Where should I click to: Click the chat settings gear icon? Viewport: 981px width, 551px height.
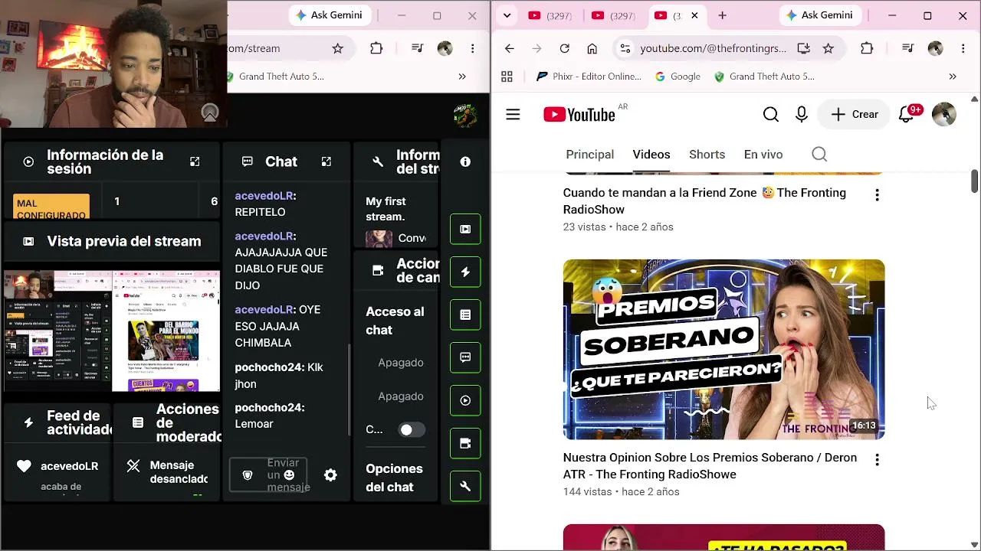click(x=330, y=475)
